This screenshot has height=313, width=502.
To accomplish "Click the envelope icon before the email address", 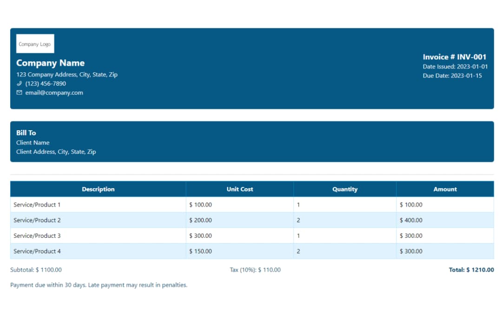I will [x=19, y=93].
